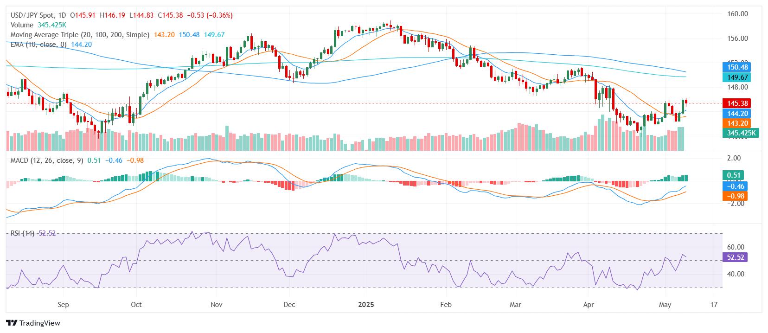Viewport: 768px width, 333px height.
Task: Click the 149.67 value in MA legend
Action: (x=214, y=35)
